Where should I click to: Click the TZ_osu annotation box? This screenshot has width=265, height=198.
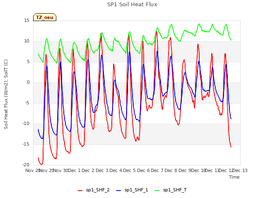(45, 17)
